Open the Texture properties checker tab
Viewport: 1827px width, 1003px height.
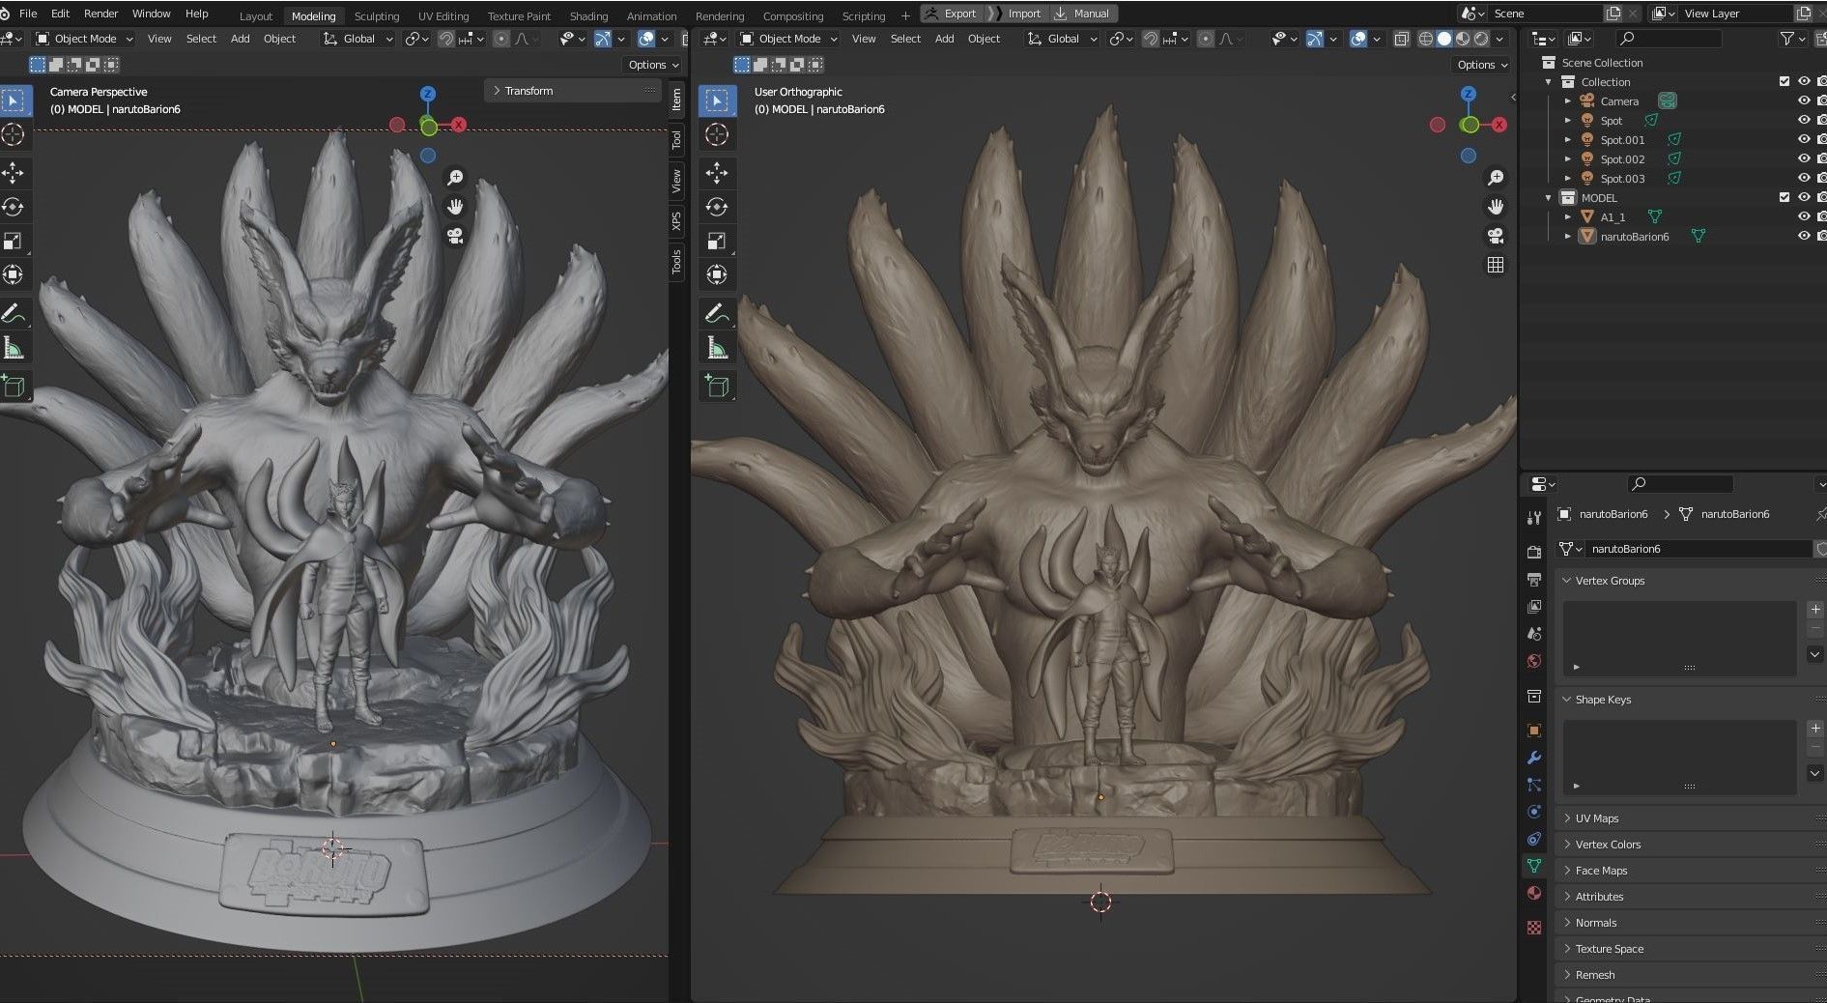tap(1534, 928)
